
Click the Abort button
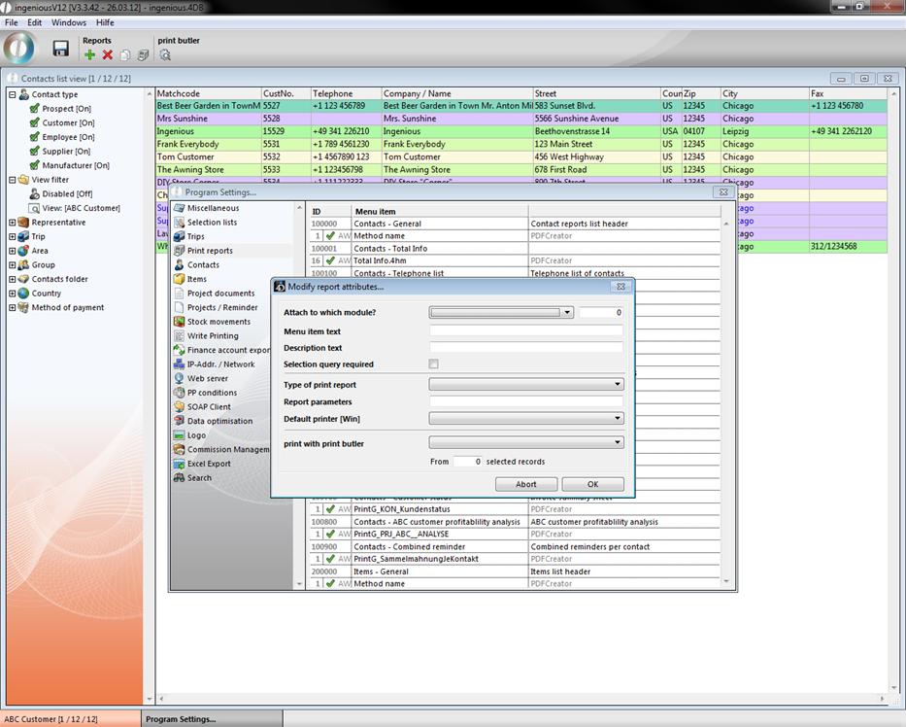click(526, 484)
